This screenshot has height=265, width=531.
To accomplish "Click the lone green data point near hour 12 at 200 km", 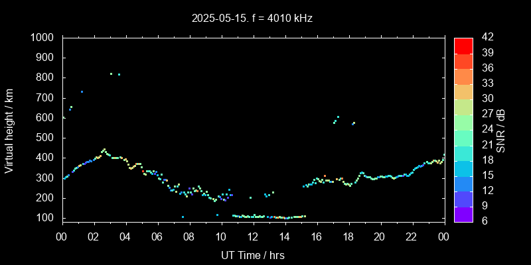I will [x=250, y=197].
